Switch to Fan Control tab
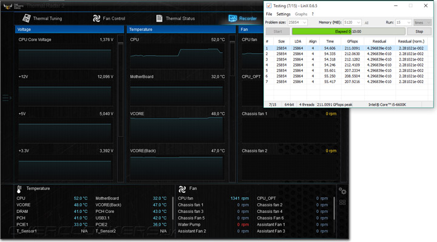Image resolution: width=437 pixels, height=242 pixels. point(109,18)
